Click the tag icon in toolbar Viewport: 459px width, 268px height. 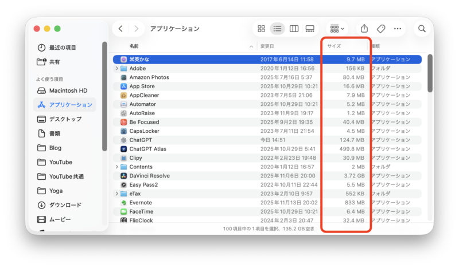coord(380,29)
